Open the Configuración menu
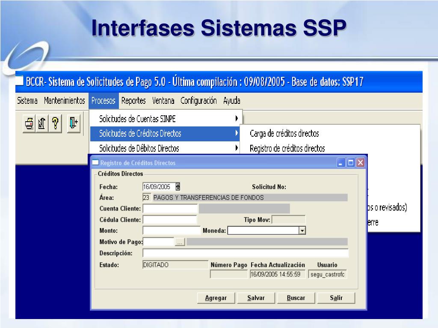Image resolution: width=438 pixels, height=328 pixels. point(198,100)
